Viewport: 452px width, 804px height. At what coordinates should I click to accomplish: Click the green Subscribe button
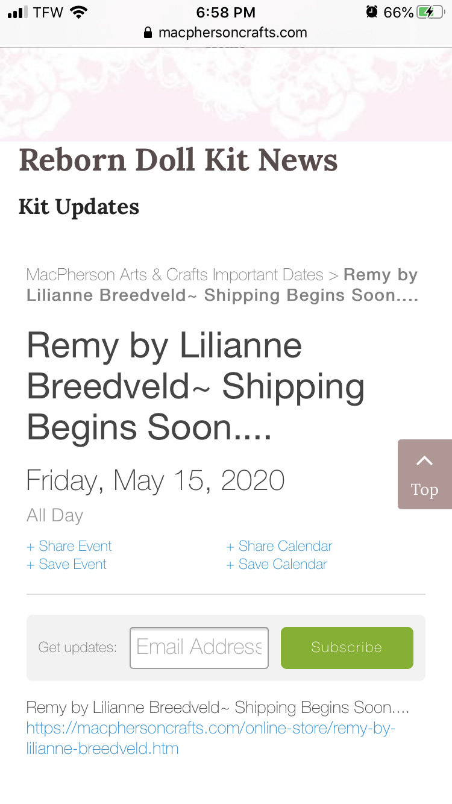coord(347,648)
